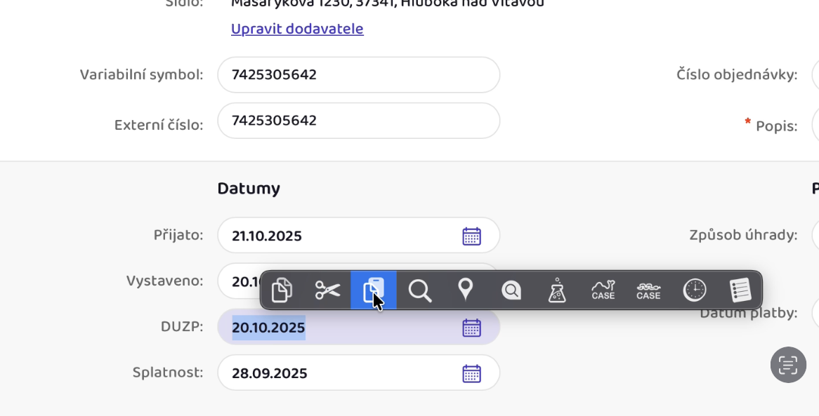
Task: Open the Upravit dodavatele link
Action: pos(297,29)
